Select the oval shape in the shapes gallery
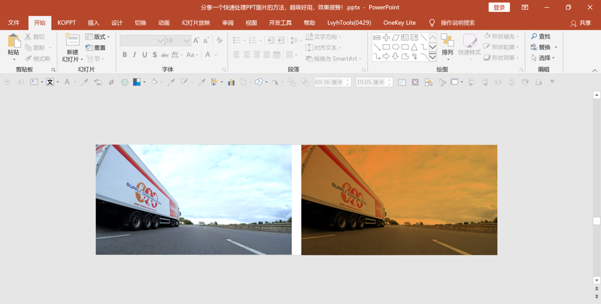 coord(395,47)
